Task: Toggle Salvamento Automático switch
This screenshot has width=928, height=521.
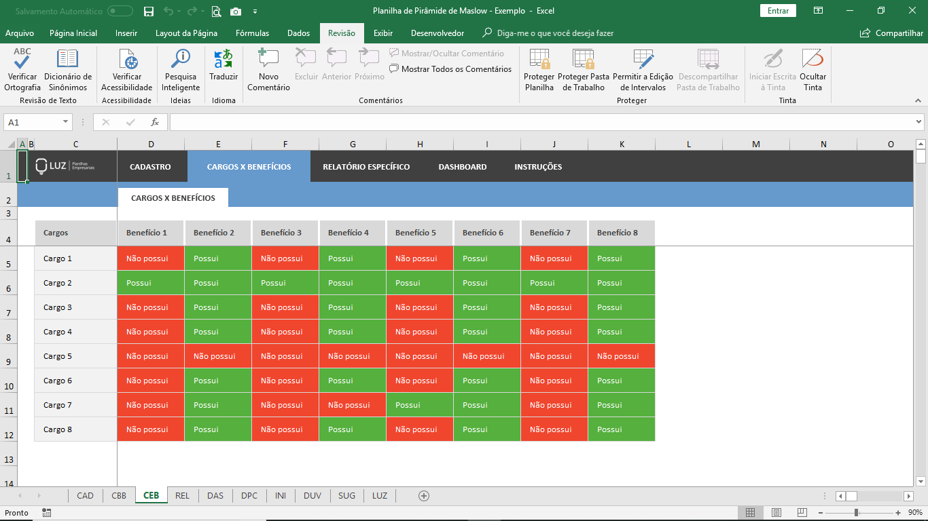Action: point(120,11)
